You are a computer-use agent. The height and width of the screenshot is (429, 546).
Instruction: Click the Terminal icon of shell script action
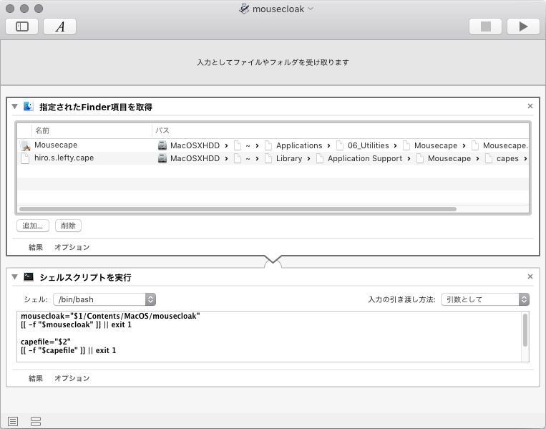pos(28,276)
